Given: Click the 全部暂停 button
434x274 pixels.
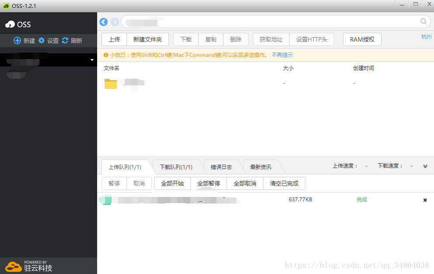Looking at the screenshot, I should pos(209,183).
